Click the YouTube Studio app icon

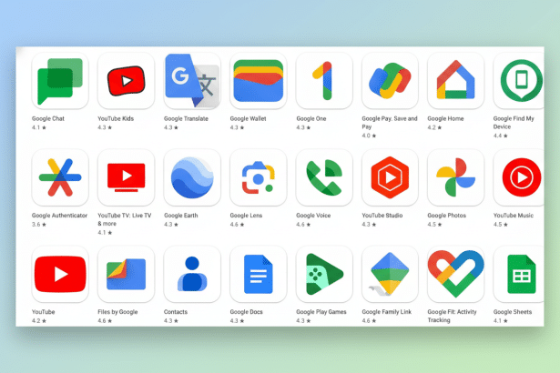tap(390, 177)
